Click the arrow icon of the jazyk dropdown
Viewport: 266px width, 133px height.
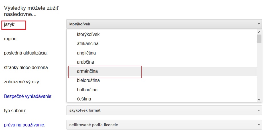[x=259, y=24]
